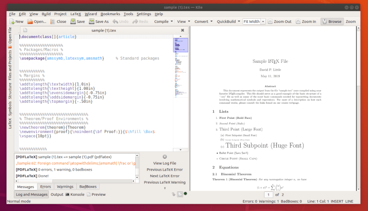368x211 pixels.
Task: Open the LaTeX menu
Action: (x=75, y=14)
